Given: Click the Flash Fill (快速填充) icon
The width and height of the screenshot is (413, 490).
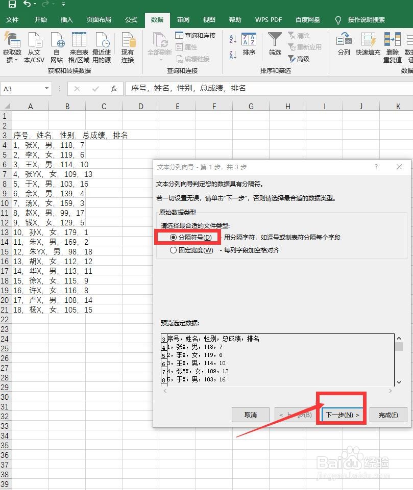Looking at the screenshot, I should pyautogui.click(x=368, y=44).
